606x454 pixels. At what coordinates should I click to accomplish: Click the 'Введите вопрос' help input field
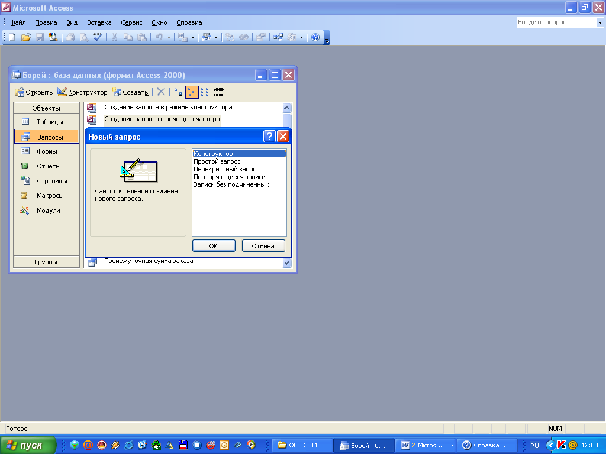click(x=556, y=22)
